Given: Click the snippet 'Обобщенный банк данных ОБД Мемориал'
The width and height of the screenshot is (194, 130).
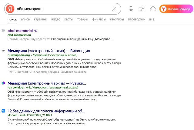Looking at the screenshot, I should (x=82, y=39).
